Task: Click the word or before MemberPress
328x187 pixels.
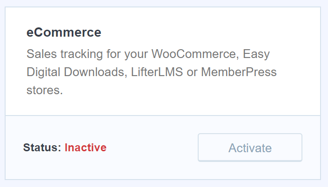Action: [x=192, y=73]
